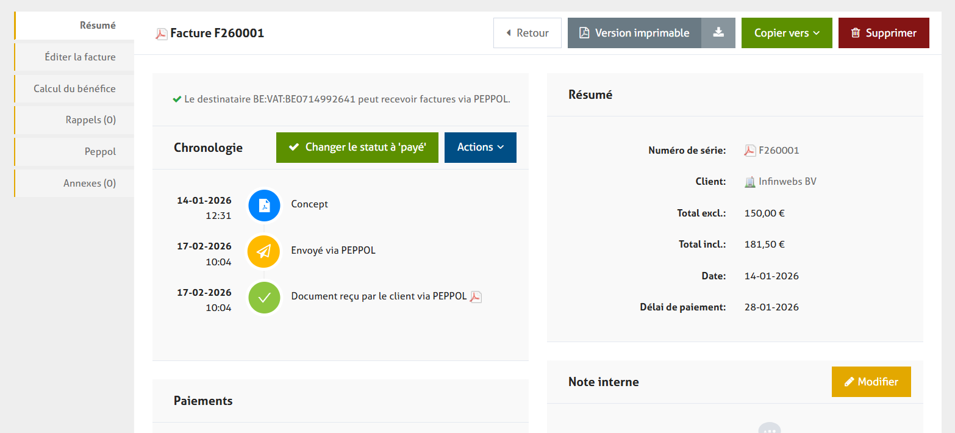This screenshot has height=433, width=955.
Task: Open PDF icon after 'Document reçu par le client'
Action: (x=476, y=297)
